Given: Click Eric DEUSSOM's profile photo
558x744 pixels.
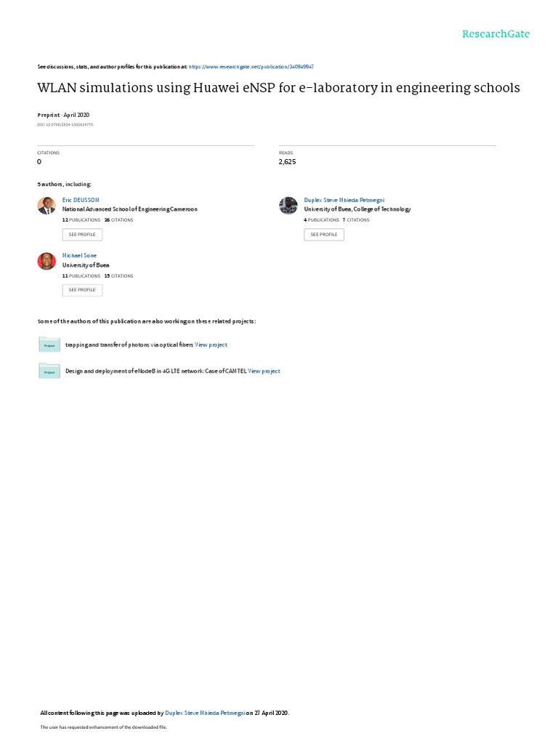Looking at the screenshot, I should 46,206.
